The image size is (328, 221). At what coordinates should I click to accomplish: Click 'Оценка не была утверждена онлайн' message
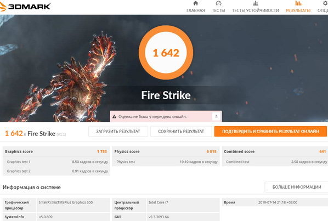pos(152,117)
